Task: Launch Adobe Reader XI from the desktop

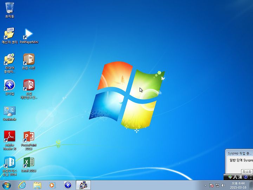Action: (9, 140)
